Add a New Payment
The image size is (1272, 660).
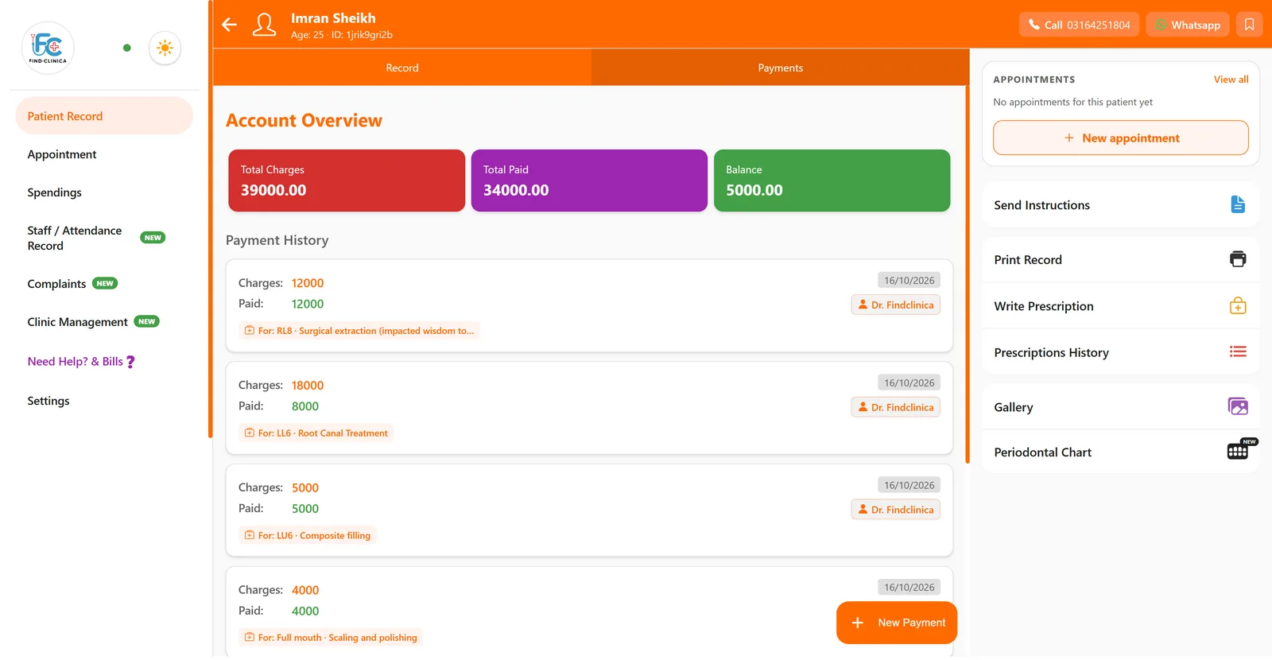click(897, 623)
